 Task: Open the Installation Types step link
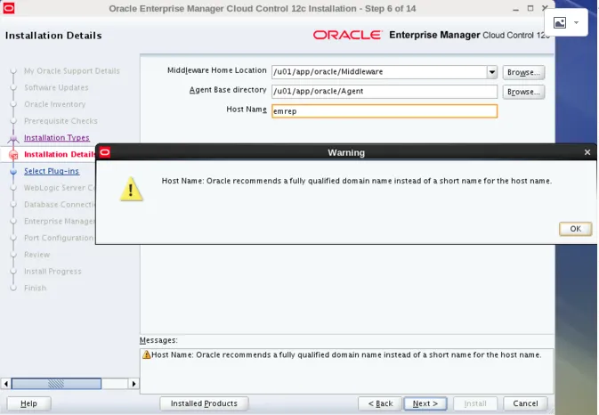(x=57, y=137)
